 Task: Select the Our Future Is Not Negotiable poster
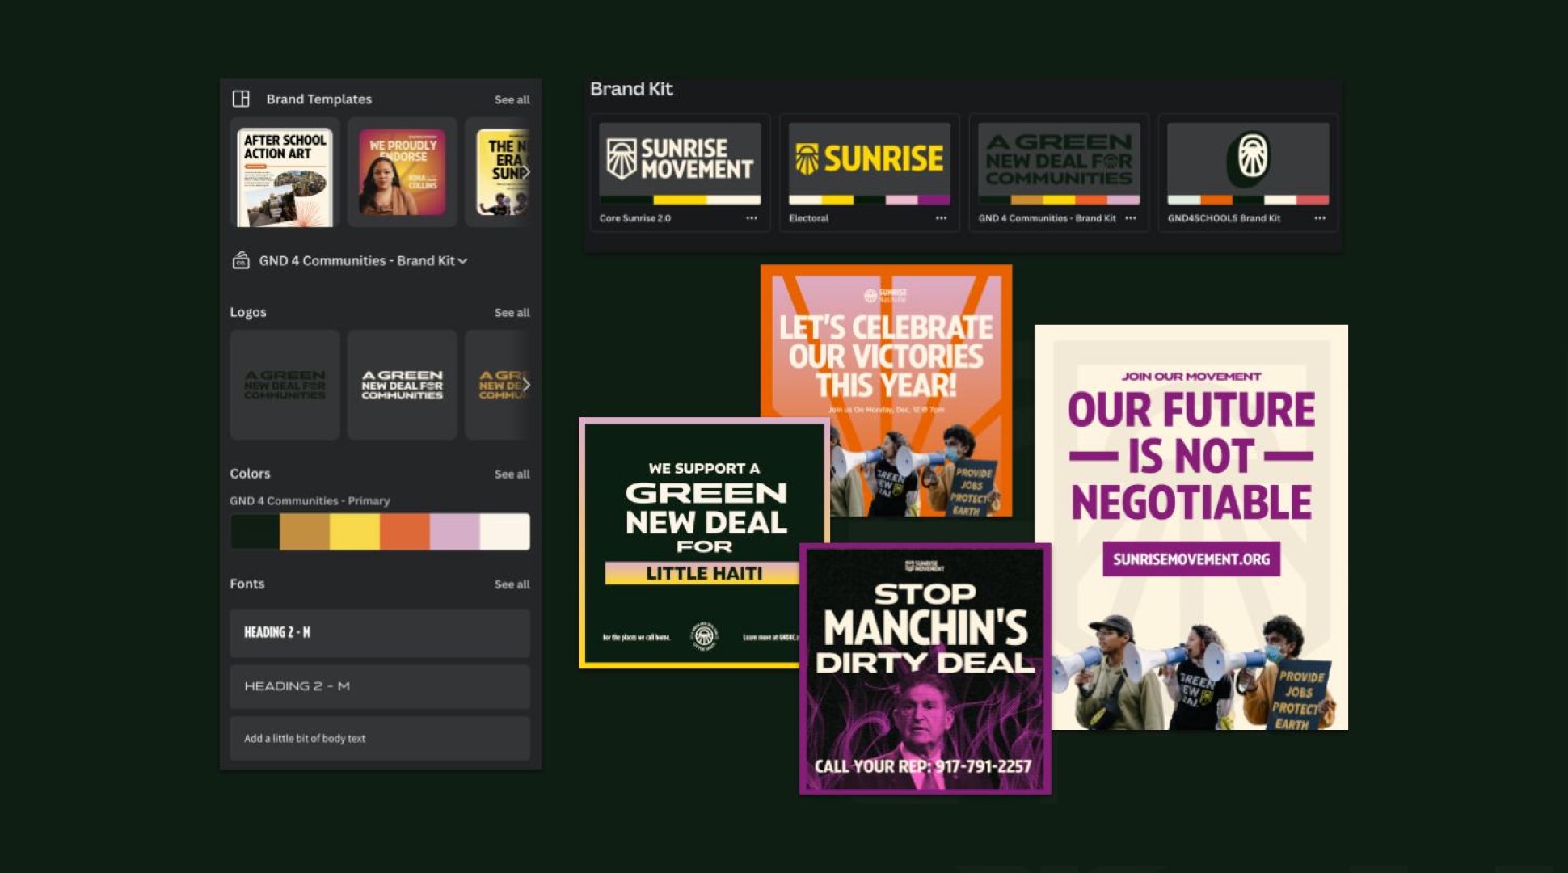point(1191,527)
